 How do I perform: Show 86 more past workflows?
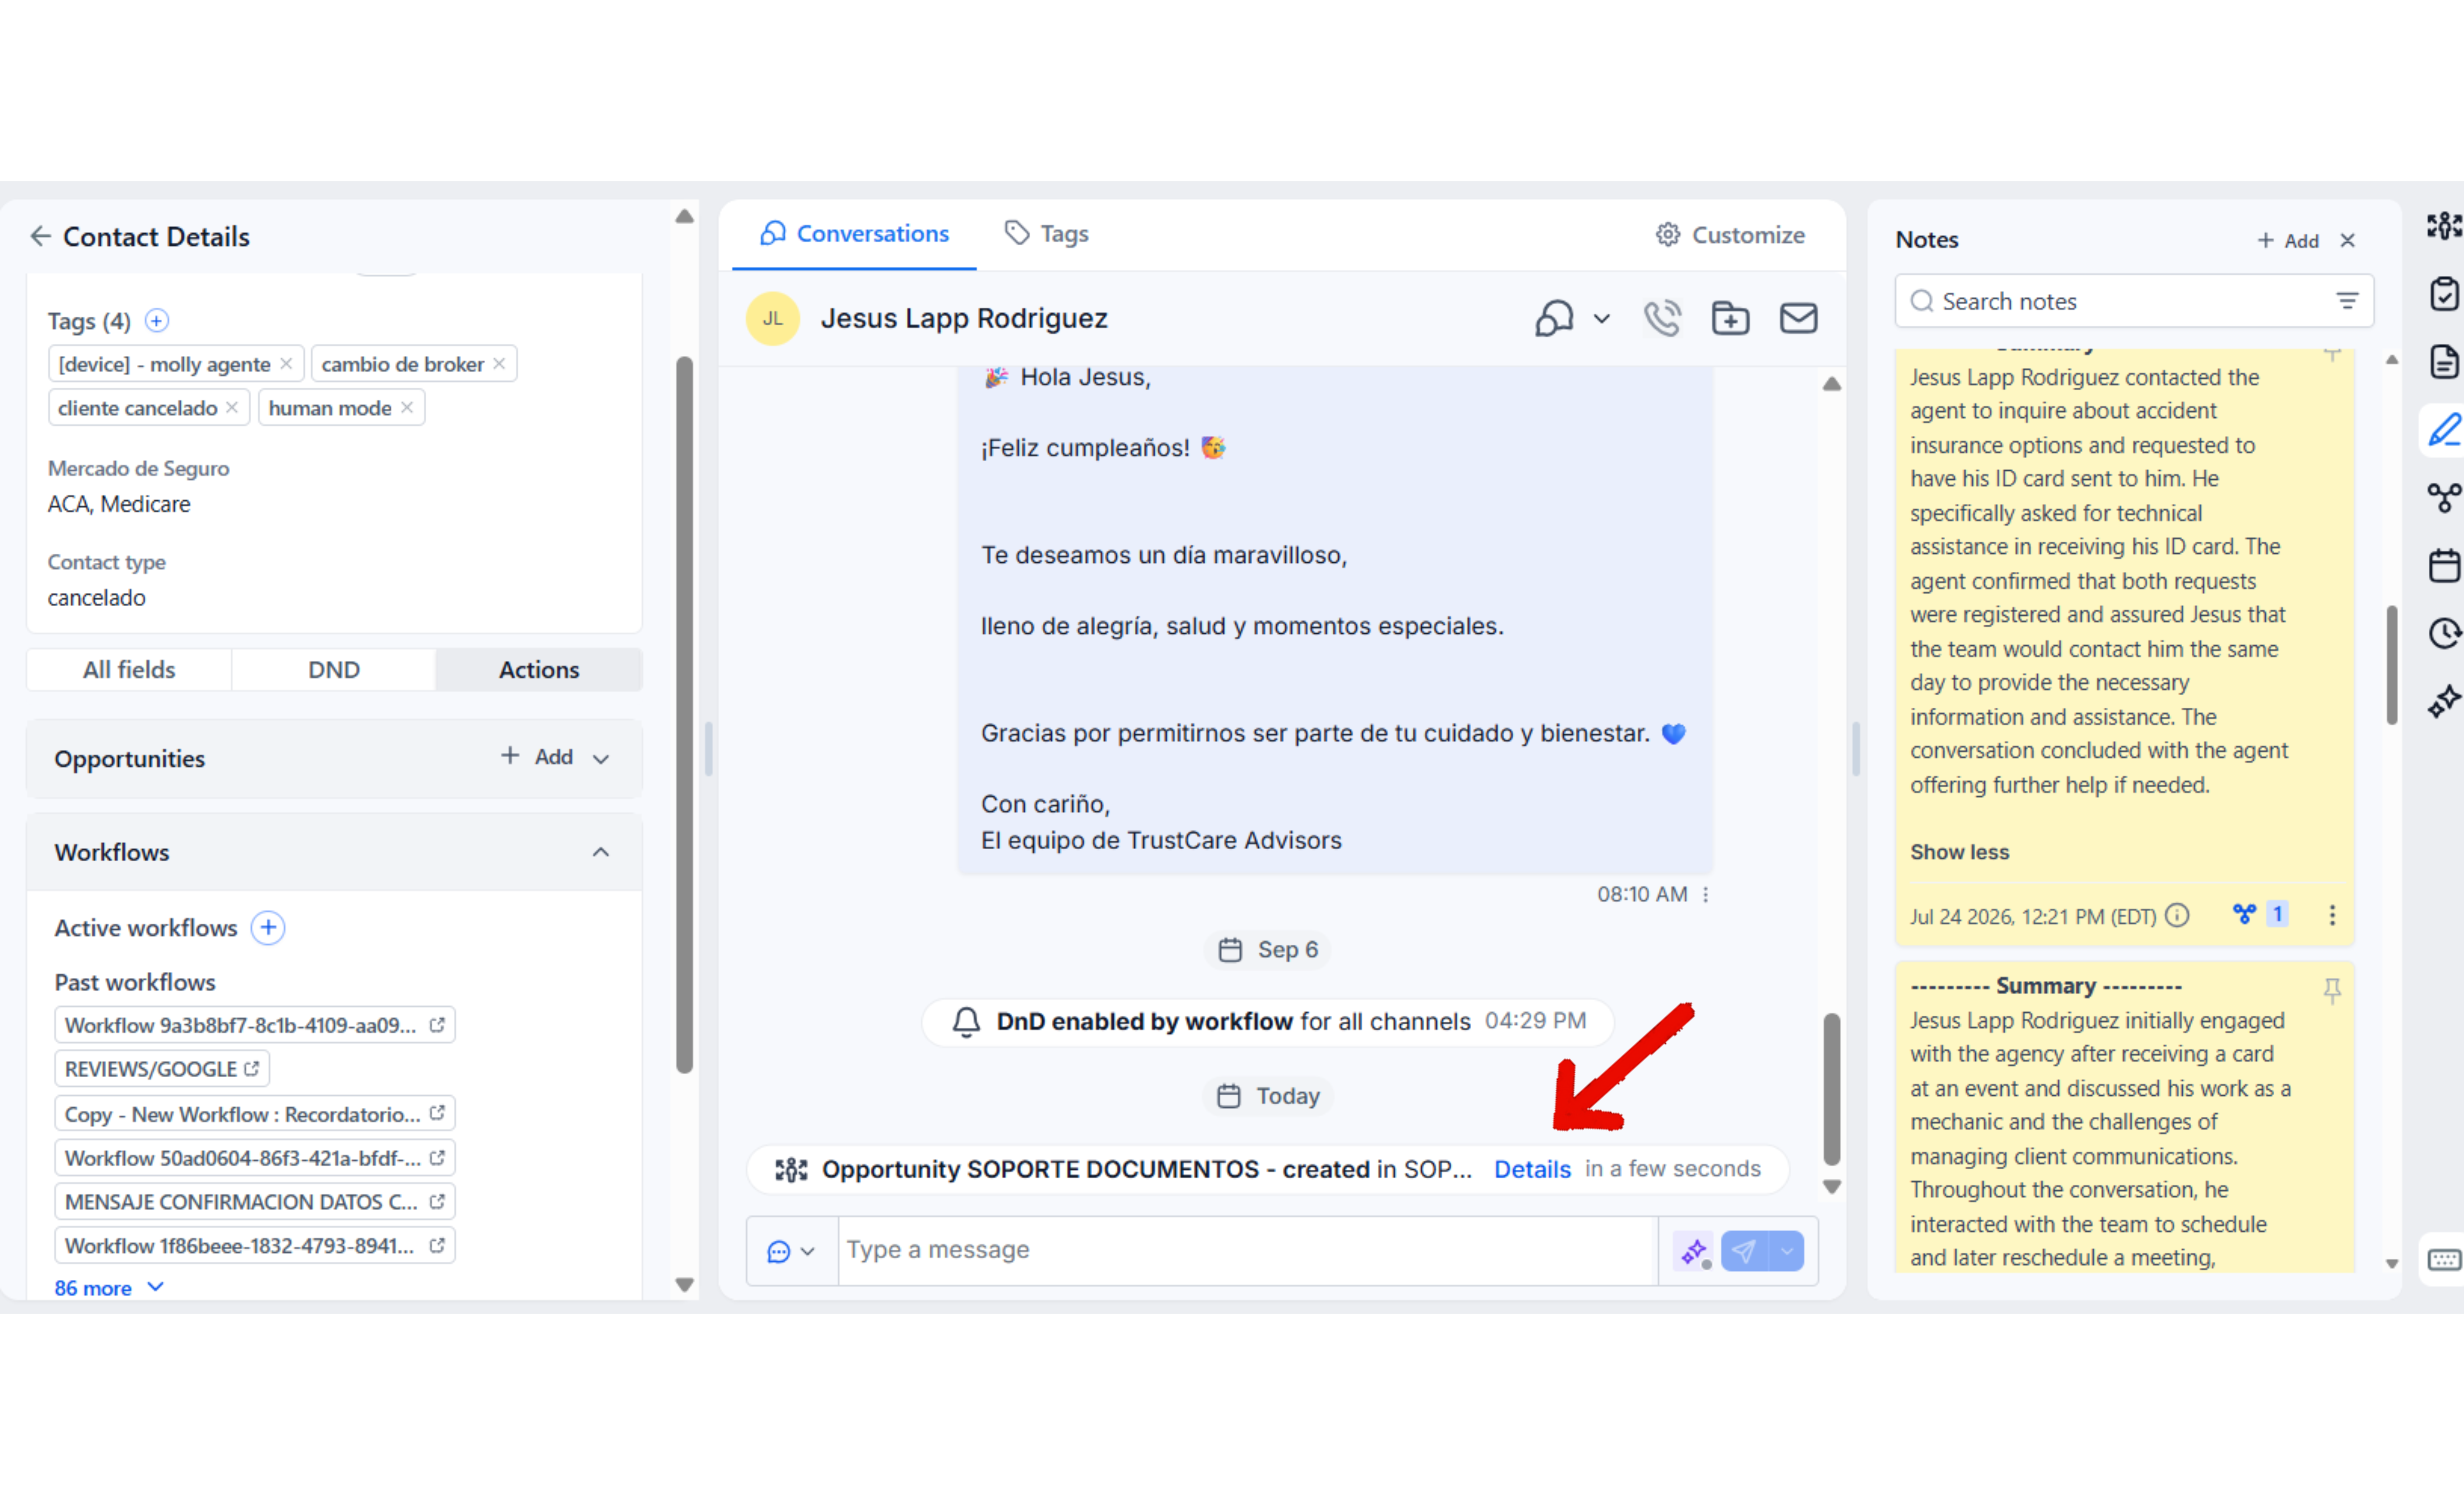click(109, 1288)
